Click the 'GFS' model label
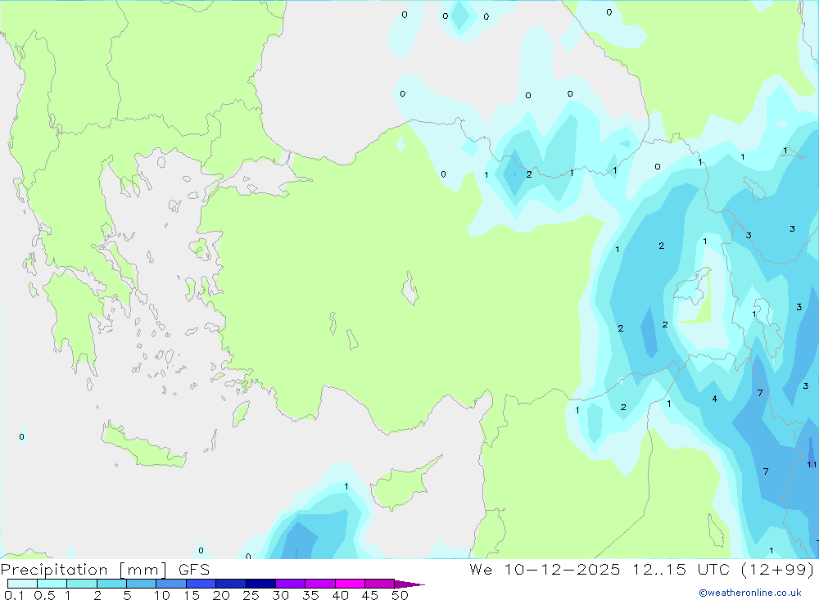The height and width of the screenshot is (600, 819). tap(194, 569)
